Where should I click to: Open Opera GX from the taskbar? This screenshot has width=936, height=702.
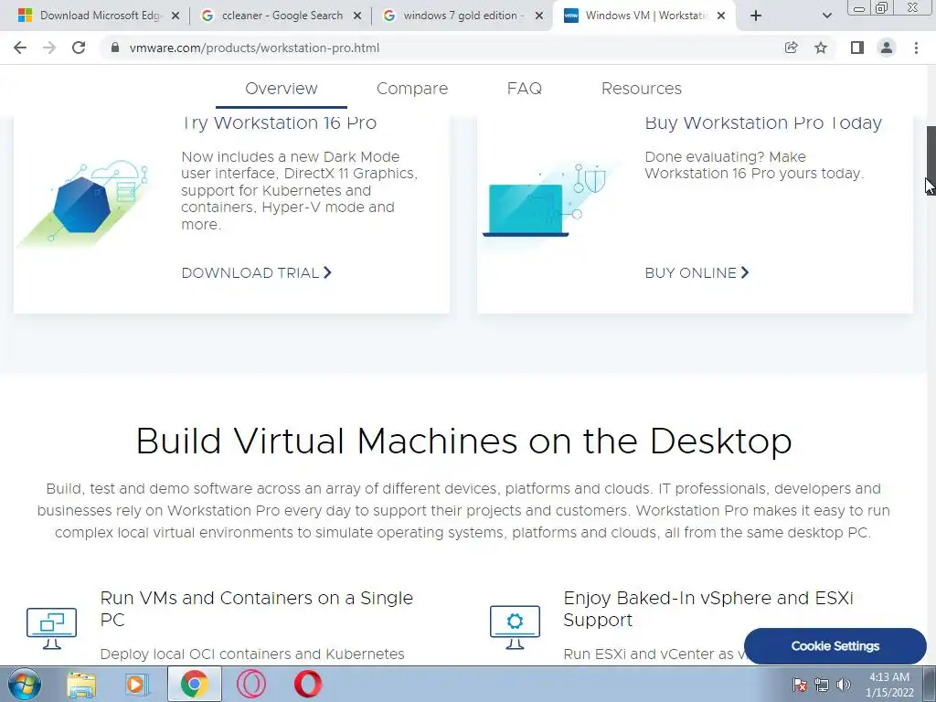click(251, 684)
